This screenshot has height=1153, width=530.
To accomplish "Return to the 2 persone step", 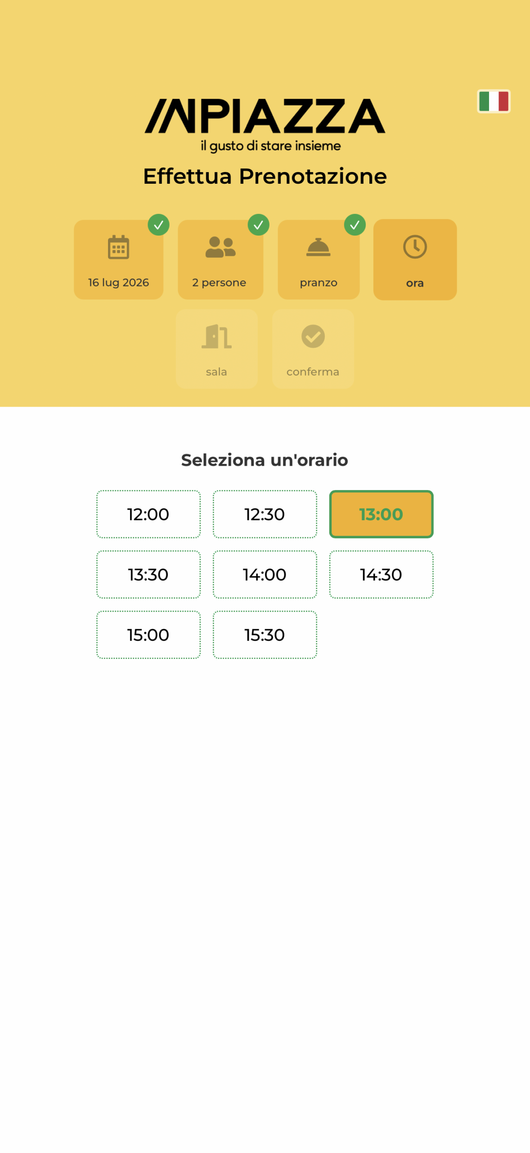I will coord(220,259).
